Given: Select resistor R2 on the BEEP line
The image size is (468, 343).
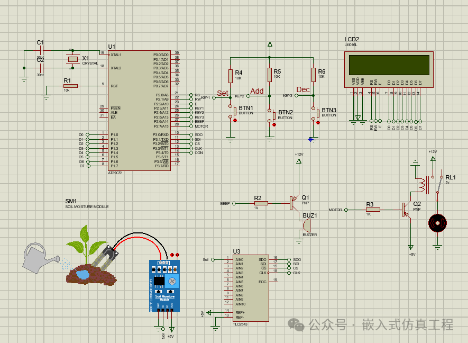Looking at the screenshot, I should point(261,203).
